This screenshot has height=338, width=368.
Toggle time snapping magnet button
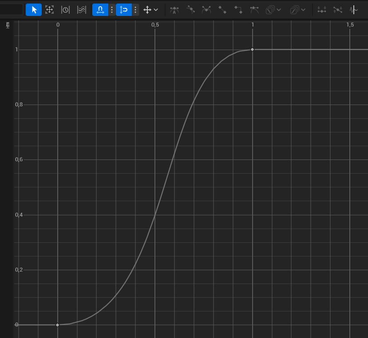[x=100, y=10]
